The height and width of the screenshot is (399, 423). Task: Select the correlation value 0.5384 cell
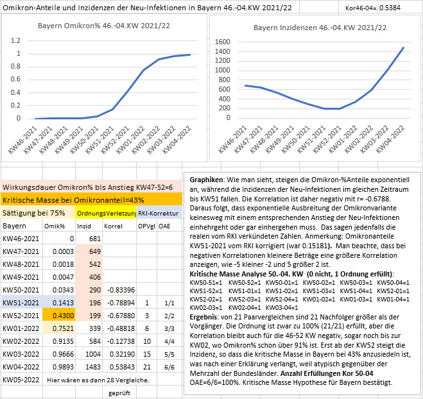click(x=400, y=8)
